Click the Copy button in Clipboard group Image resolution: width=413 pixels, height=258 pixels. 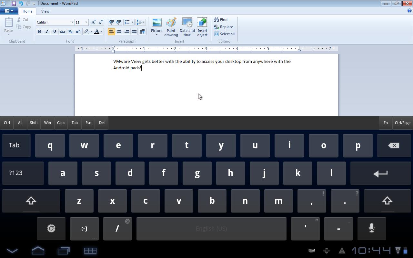point(24,27)
